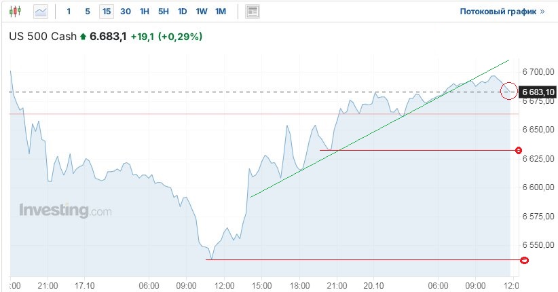Click the Investing.com watermark logo
The height and width of the screenshot is (292, 558).
click(x=65, y=211)
